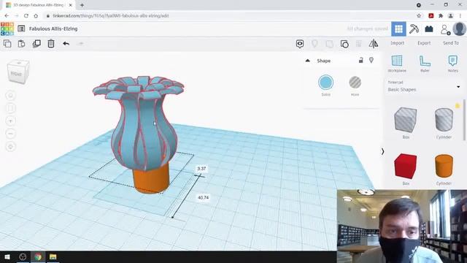Screen dimensions: 467x263
Task: Close the 3D design browser tab
Action: pyautogui.click(x=71, y=5)
